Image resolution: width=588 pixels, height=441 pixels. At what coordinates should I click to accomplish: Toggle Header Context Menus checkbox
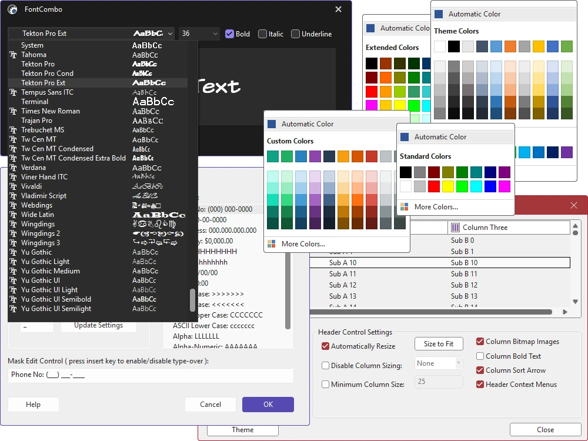click(480, 385)
